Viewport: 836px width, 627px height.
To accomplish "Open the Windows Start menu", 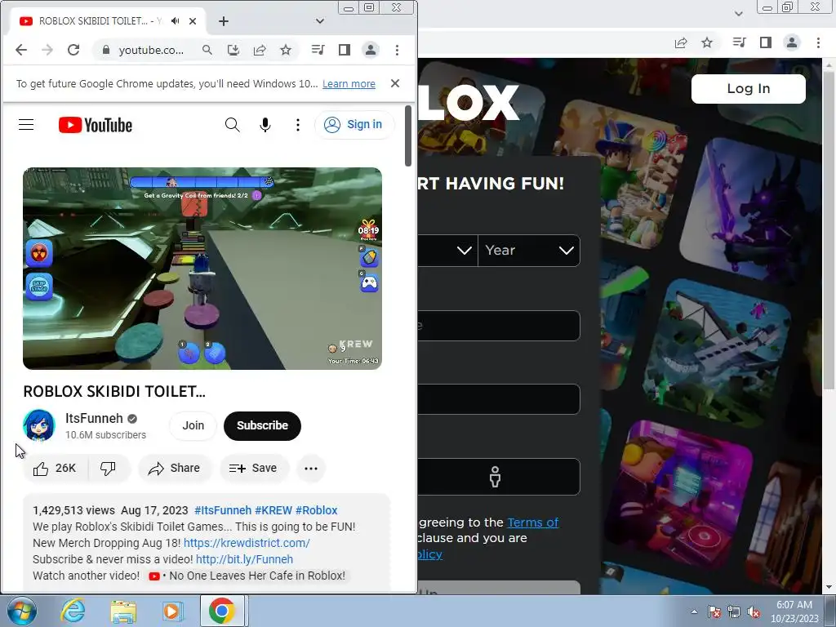I will click(22, 611).
